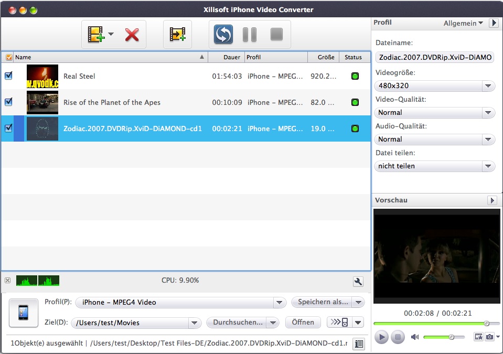The width and height of the screenshot is (503, 354).
Task: Click the transfer to device icon
Action: tap(339, 322)
